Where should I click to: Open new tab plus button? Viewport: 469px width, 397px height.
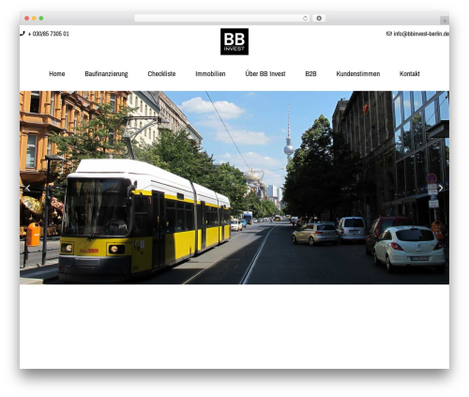click(x=445, y=21)
